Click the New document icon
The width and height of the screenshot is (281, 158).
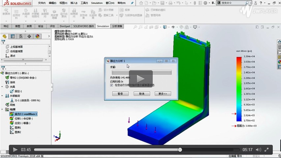click(x=146, y=3)
